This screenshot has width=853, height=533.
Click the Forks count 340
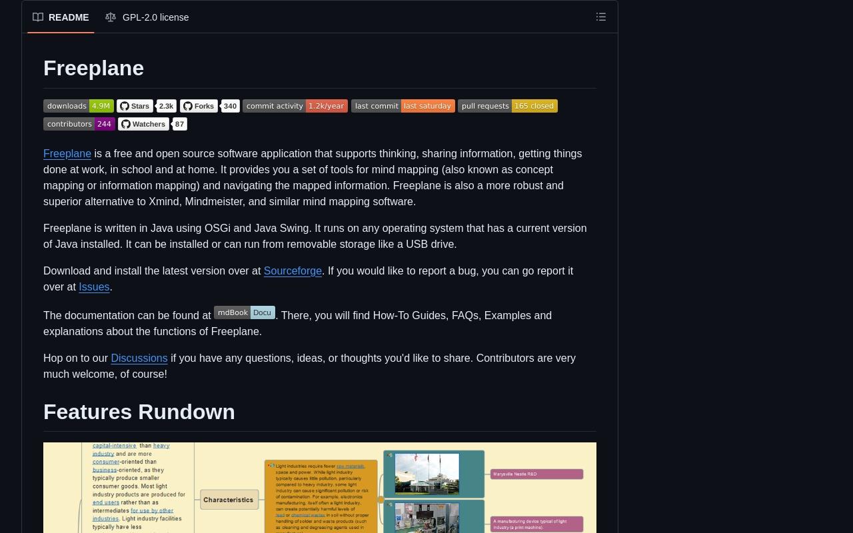tap(230, 106)
